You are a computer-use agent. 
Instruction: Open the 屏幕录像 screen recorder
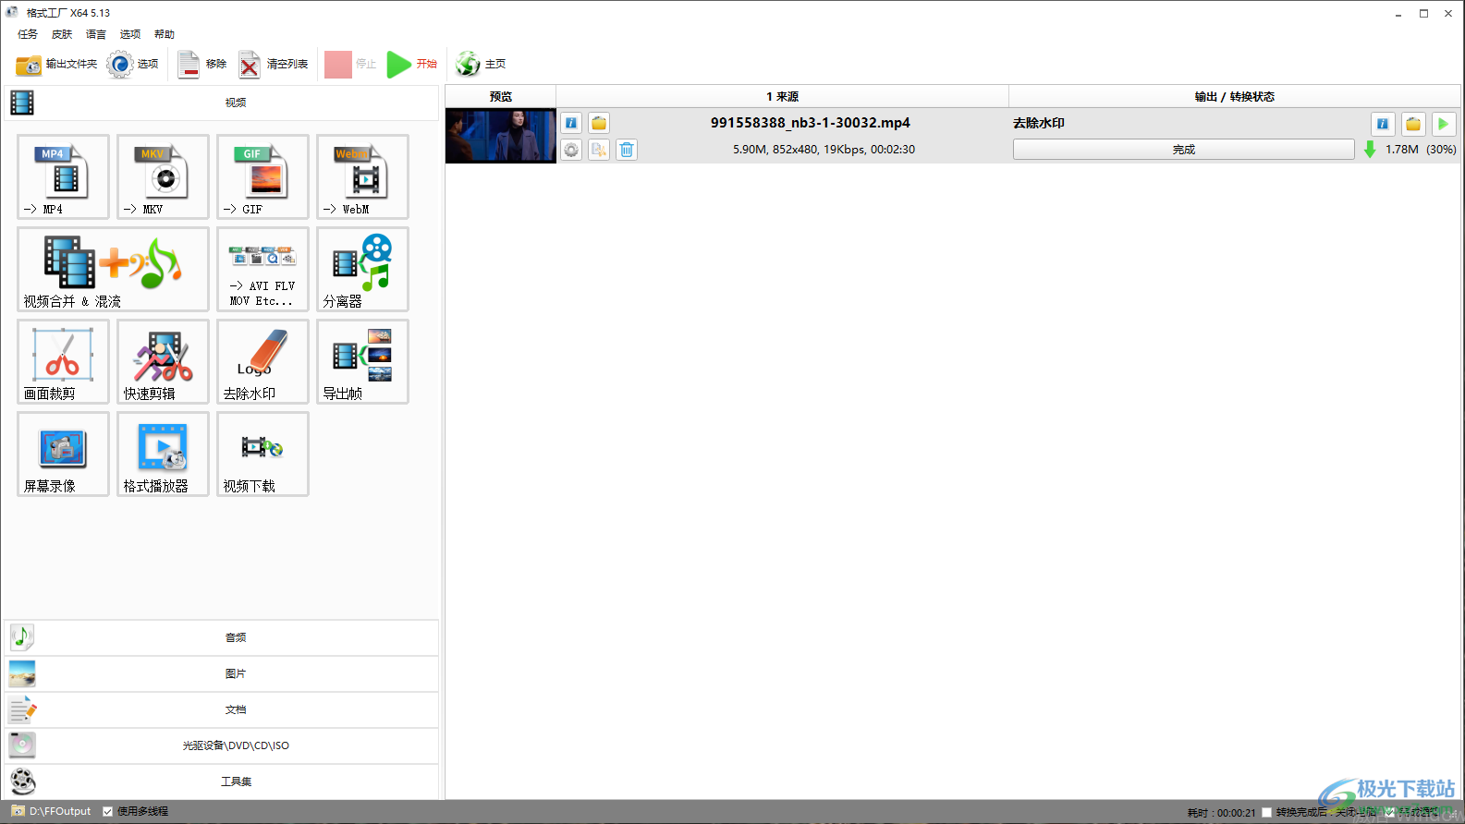click(63, 454)
